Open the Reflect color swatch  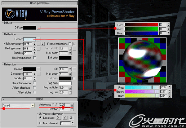(x=29, y=39)
